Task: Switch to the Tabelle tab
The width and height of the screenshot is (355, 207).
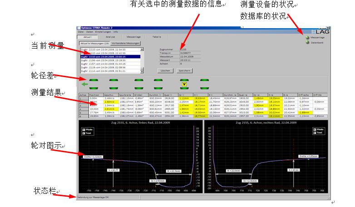Action: click(157, 37)
